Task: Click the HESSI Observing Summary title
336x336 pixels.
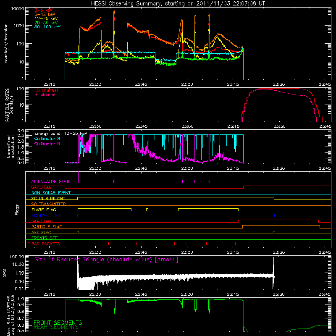Action: [178, 3]
